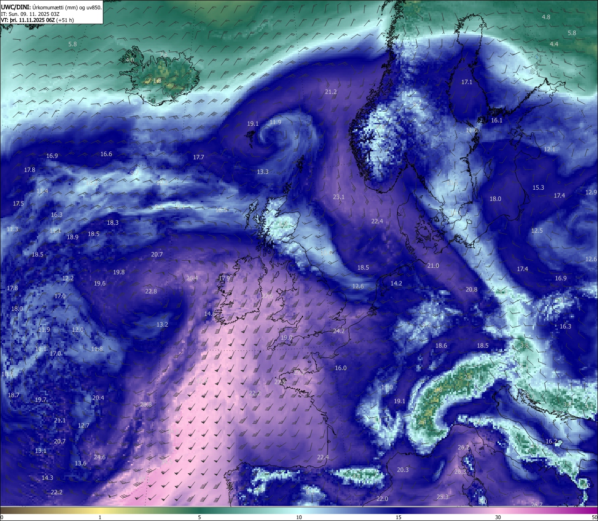The width and height of the screenshot is (598, 521).
Task: Click the 13.6 value in the lower left
Action: [x=80, y=463]
